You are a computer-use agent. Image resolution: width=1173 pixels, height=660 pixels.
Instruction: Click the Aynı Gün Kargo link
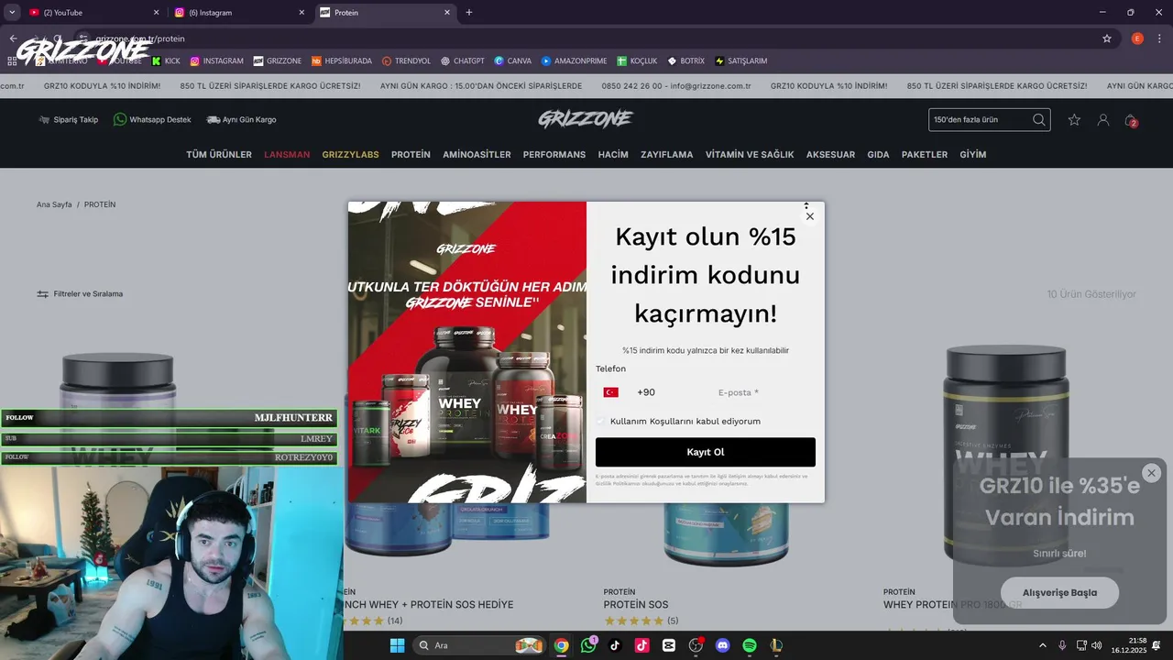(x=241, y=120)
